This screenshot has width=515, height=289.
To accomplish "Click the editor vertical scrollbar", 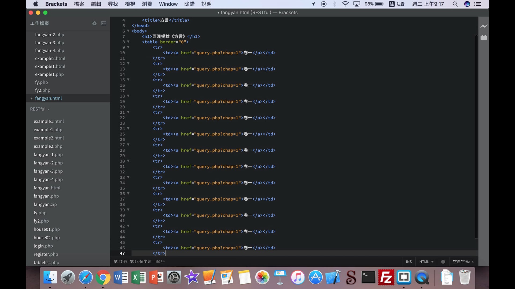I will point(476,136).
